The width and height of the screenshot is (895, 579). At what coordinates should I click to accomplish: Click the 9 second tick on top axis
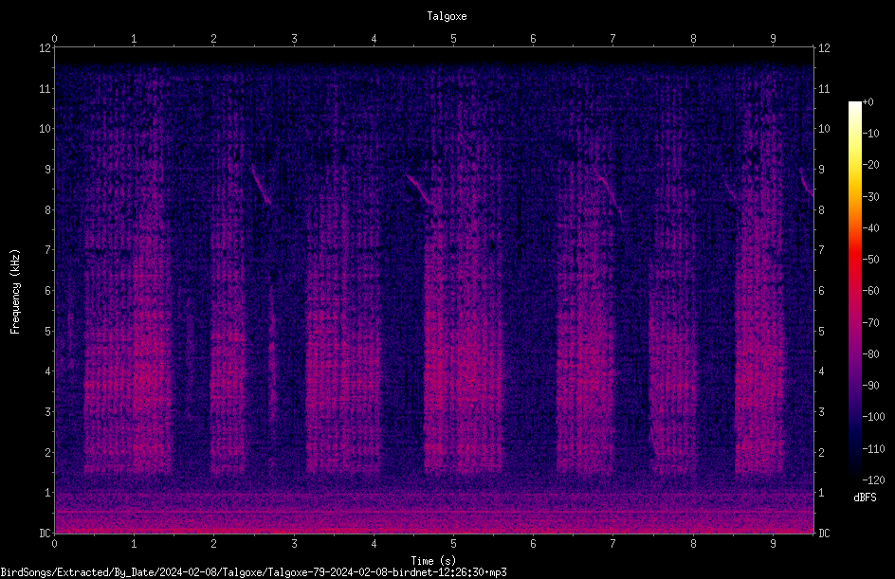coord(773,39)
